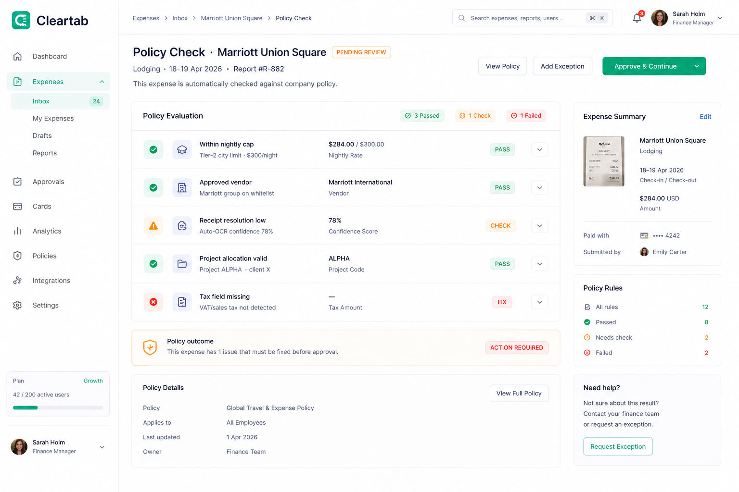Image resolution: width=739 pixels, height=492 pixels.
Task: Click the green check on Within nightly cap
Action: click(x=153, y=149)
